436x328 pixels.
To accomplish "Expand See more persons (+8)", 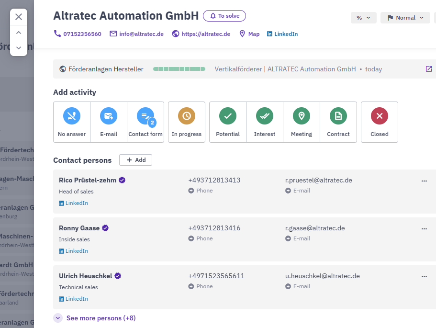I will pos(95,318).
